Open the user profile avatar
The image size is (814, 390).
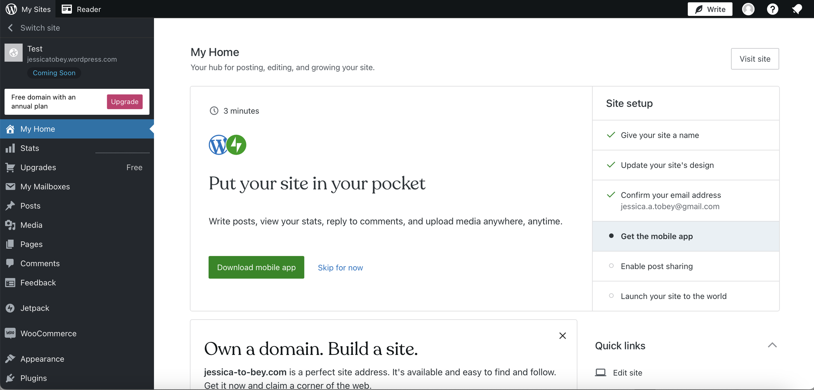click(748, 9)
